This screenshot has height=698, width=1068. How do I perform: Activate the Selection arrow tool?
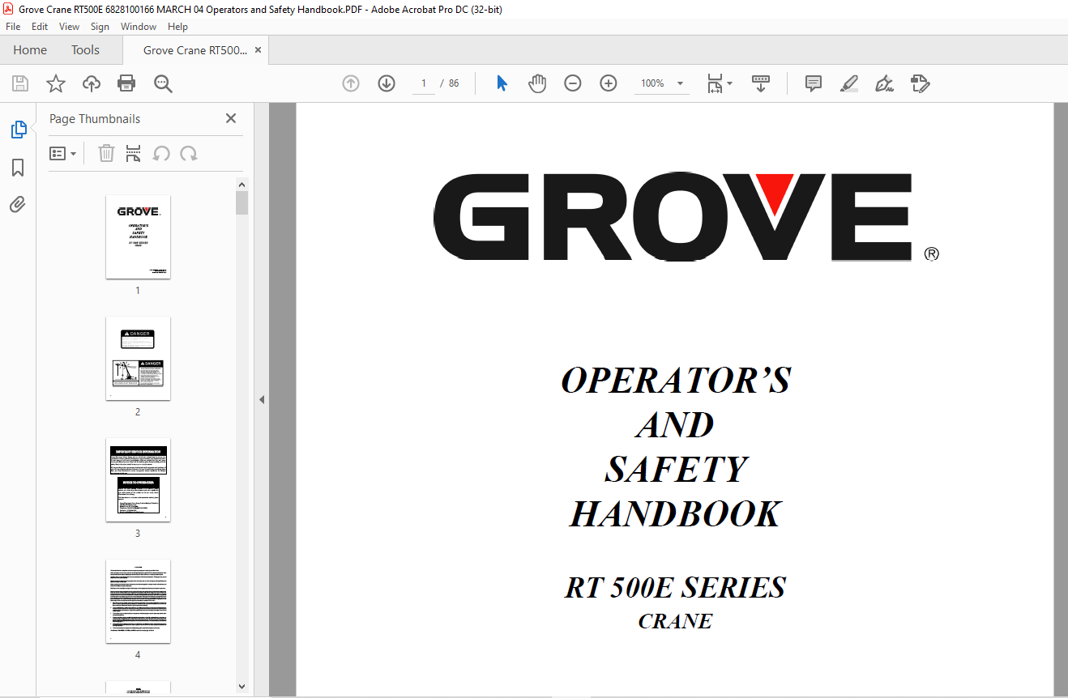coord(502,83)
